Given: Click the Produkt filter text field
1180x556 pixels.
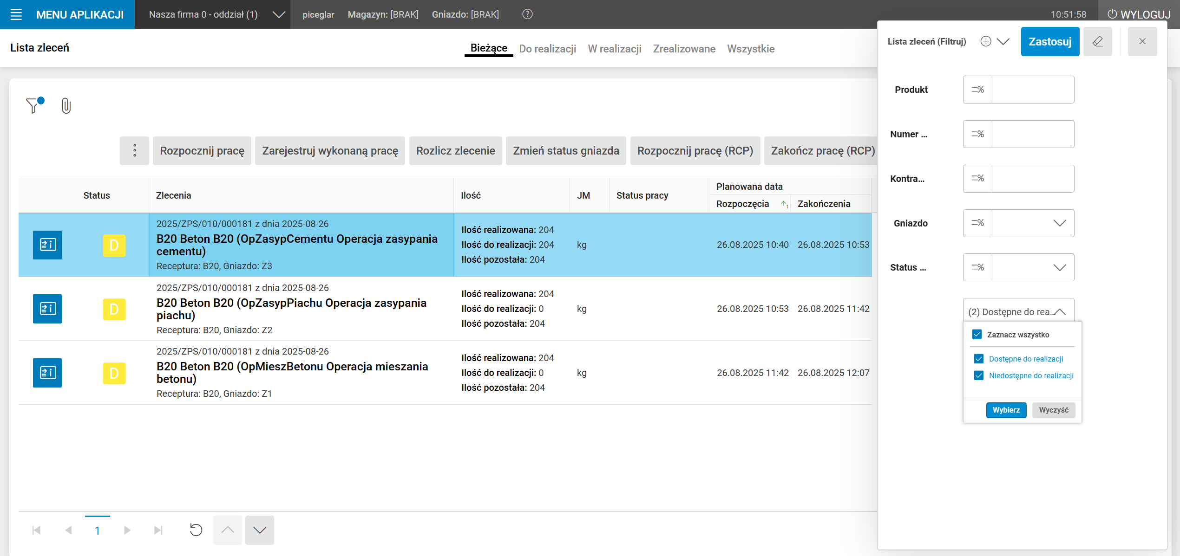Looking at the screenshot, I should (1033, 90).
